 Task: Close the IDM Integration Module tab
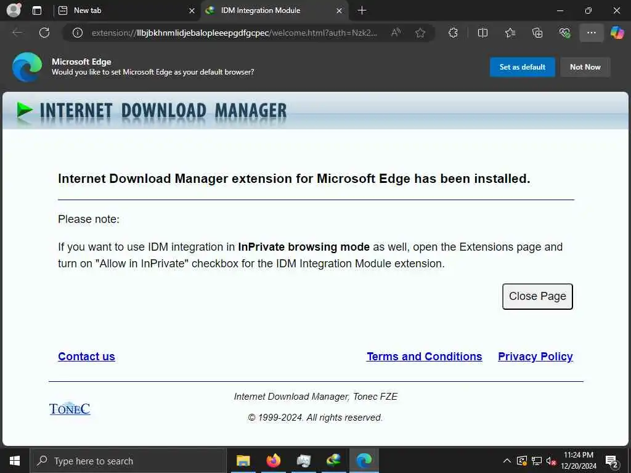point(340,11)
